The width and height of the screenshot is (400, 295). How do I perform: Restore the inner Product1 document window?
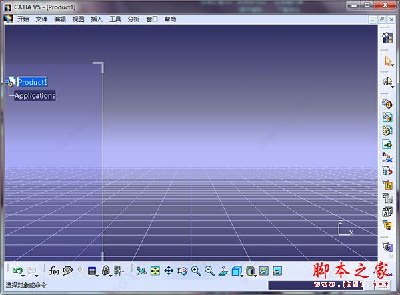[x=382, y=19]
